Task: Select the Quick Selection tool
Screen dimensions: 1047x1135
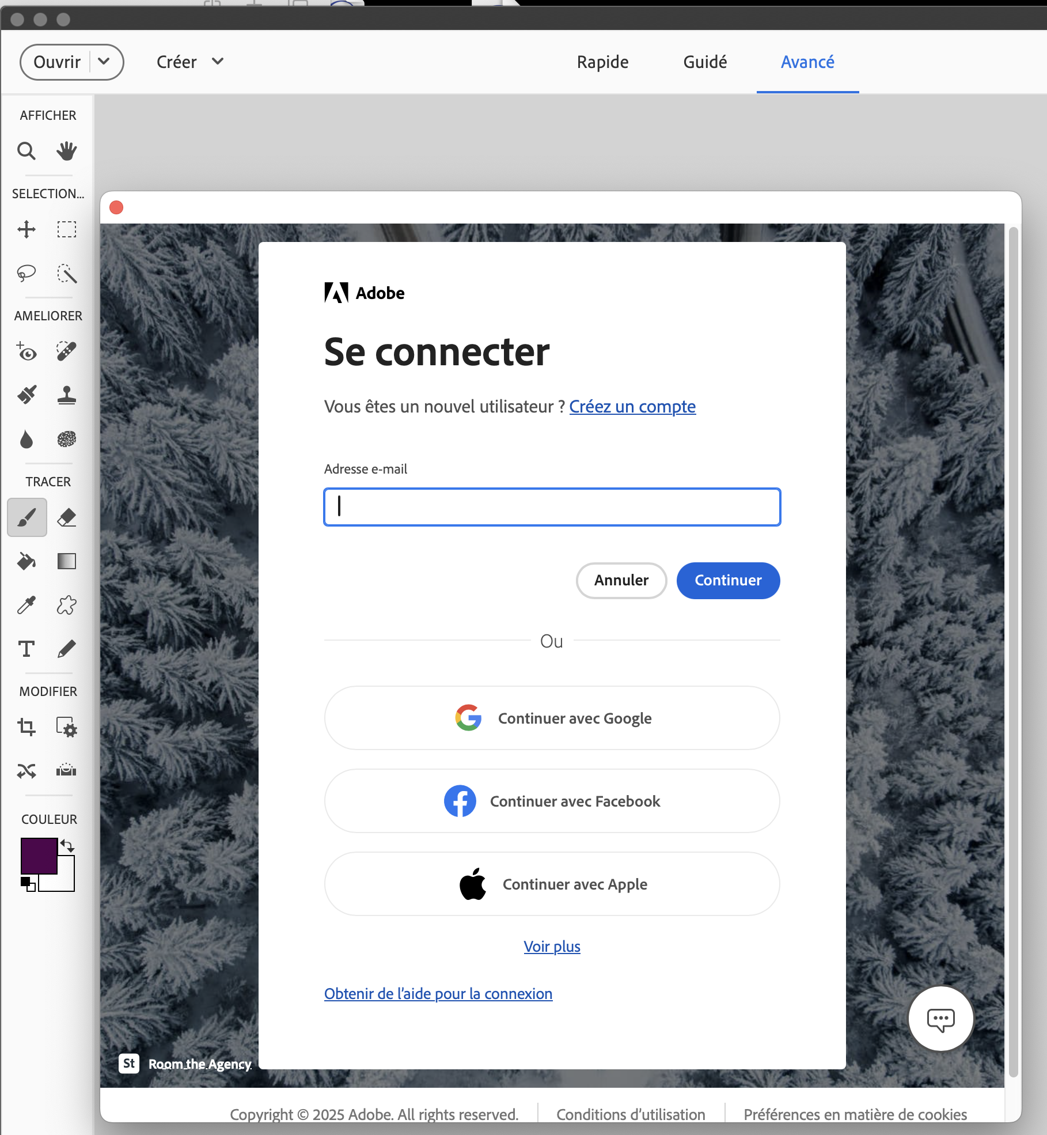Action: pyautogui.click(x=67, y=273)
